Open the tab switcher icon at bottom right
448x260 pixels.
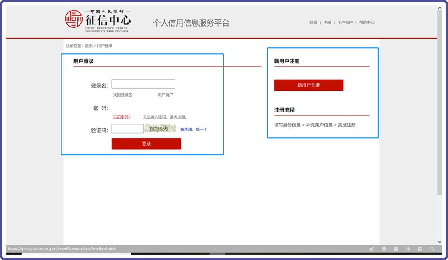(x=420, y=249)
